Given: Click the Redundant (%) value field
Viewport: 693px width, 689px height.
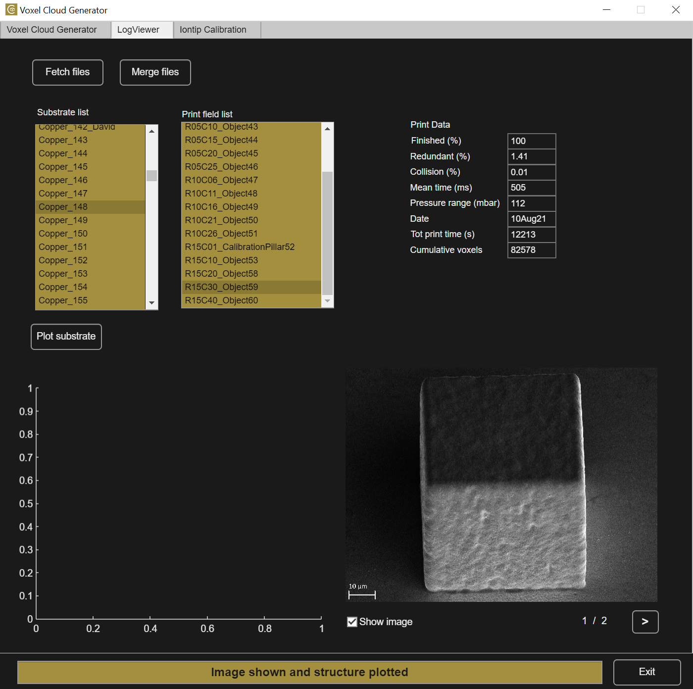Looking at the screenshot, I should [532, 156].
